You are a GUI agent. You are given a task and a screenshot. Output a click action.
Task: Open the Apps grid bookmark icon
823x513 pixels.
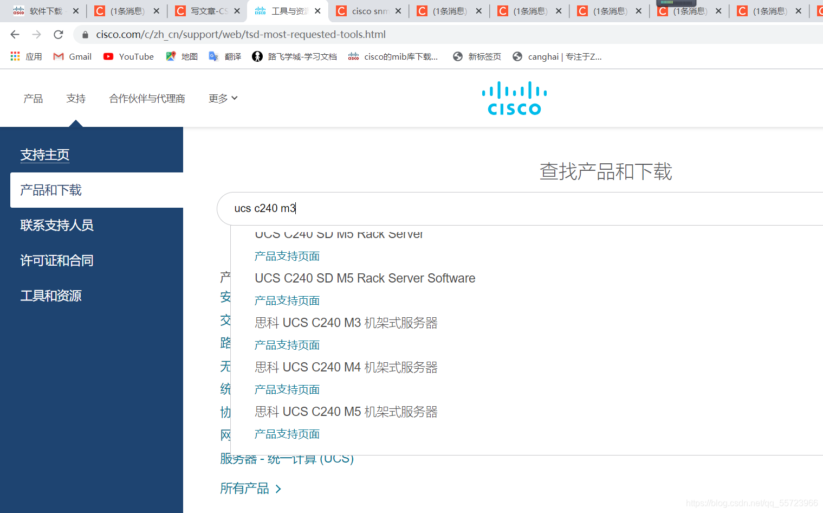(15, 56)
